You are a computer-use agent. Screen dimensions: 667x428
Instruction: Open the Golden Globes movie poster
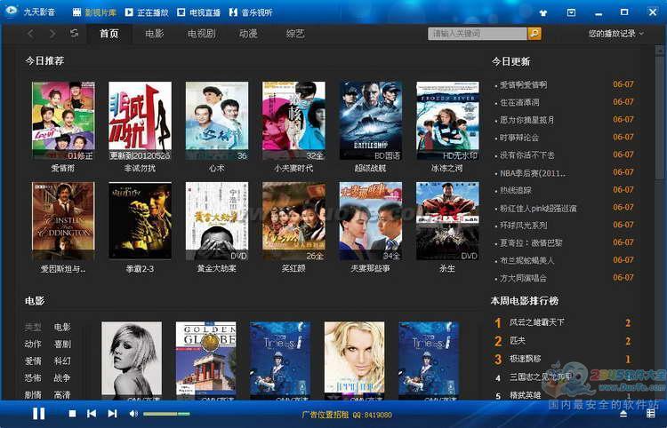tap(206, 360)
